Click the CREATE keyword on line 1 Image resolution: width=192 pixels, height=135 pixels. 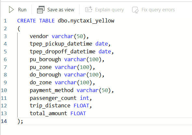pos(27,21)
